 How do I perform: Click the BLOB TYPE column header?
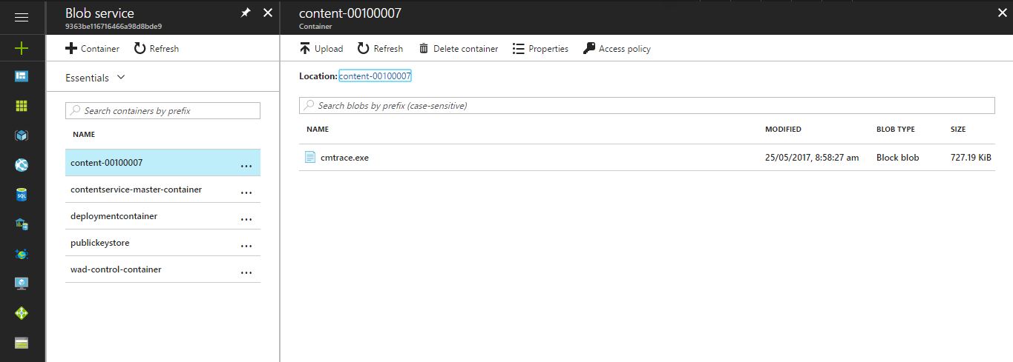pyautogui.click(x=896, y=129)
